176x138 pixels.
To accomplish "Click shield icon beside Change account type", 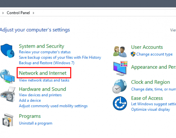I will click(x=133, y=54).
